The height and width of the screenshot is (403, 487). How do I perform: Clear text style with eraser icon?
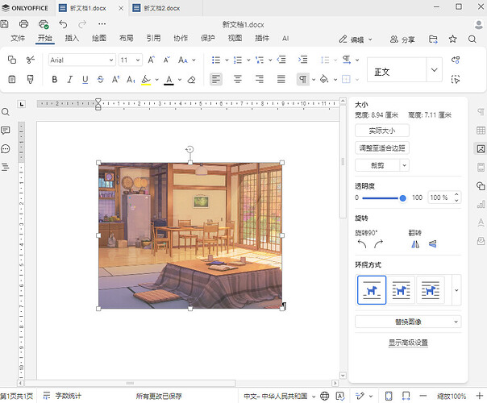(x=191, y=80)
